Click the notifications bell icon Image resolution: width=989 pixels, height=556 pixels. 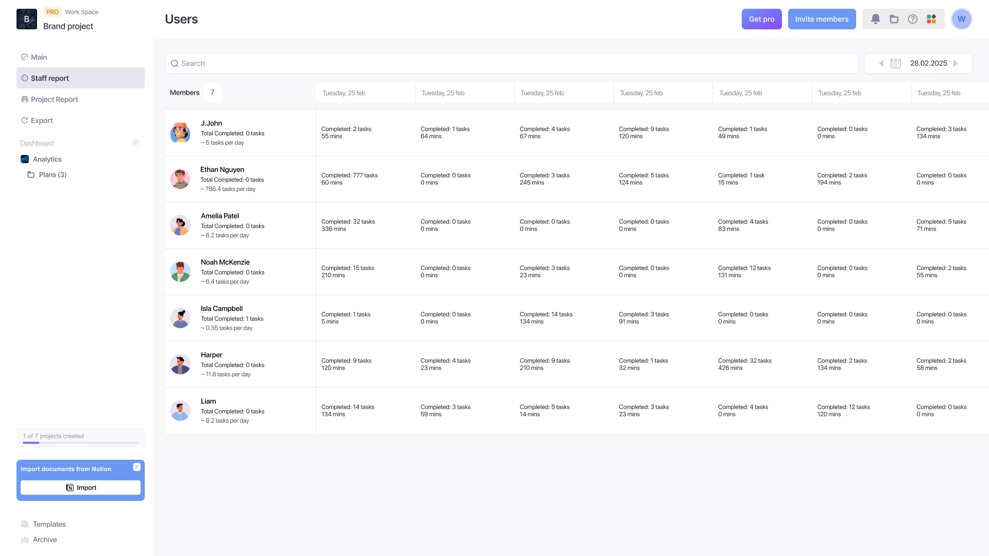click(x=875, y=19)
